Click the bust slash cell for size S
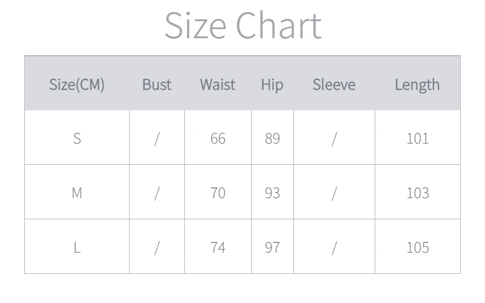The height and width of the screenshot is (303, 485). 157,138
